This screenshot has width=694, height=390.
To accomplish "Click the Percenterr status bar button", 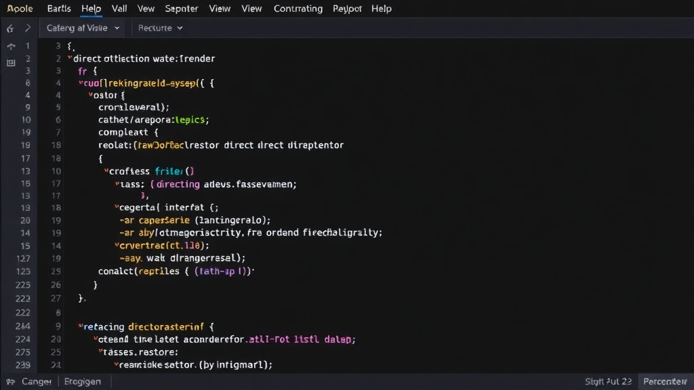I will point(666,382).
